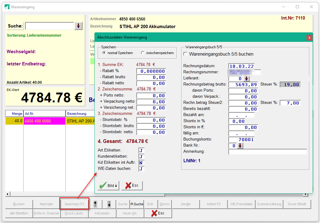Toggle Kd Etiketten int Auftr flag
This screenshot has height=223, width=320.
[141, 163]
